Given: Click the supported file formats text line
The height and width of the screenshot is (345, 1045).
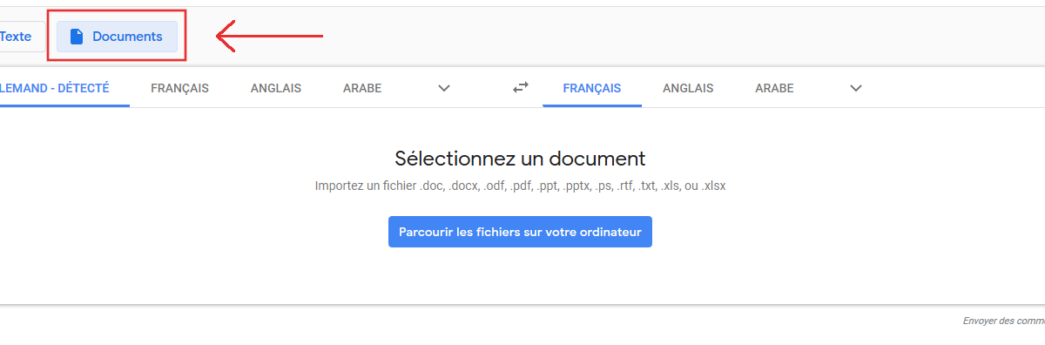Looking at the screenshot, I should (520, 186).
